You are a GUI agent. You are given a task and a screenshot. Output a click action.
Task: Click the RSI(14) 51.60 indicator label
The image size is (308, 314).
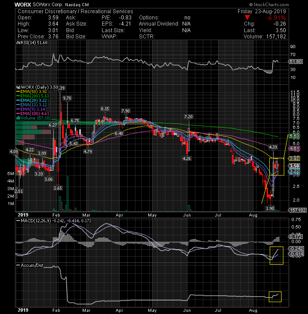pos(34,43)
